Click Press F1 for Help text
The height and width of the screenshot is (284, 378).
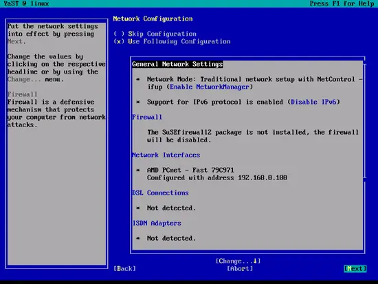coord(342,3)
